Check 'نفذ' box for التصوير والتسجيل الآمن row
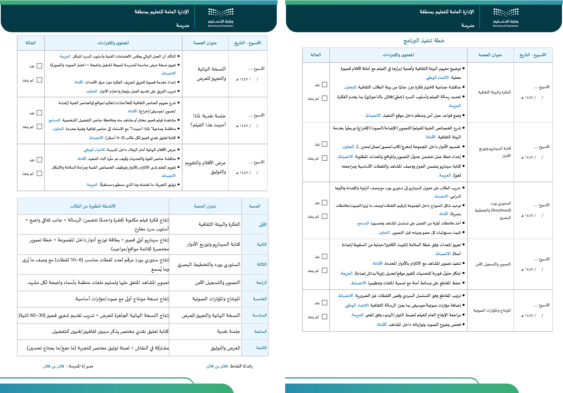563x393 pixels. tap(325, 257)
